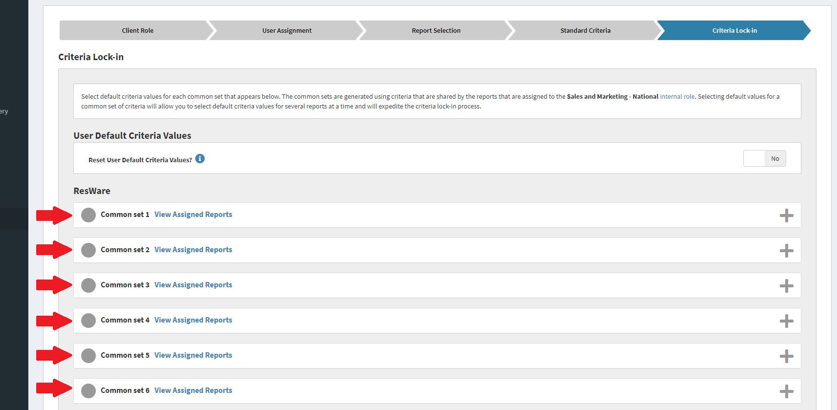Toggle the Reset User Default Criteria switch
This screenshot has width=837, height=410.
click(x=764, y=159)
